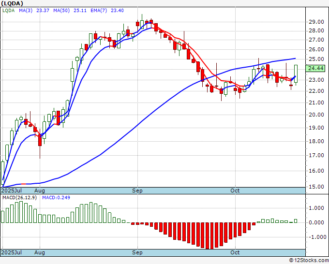Click Aug on the MACD date axis
Image resolution: width=329 pixels, height=264 pixels.
[x=40, y=252]
